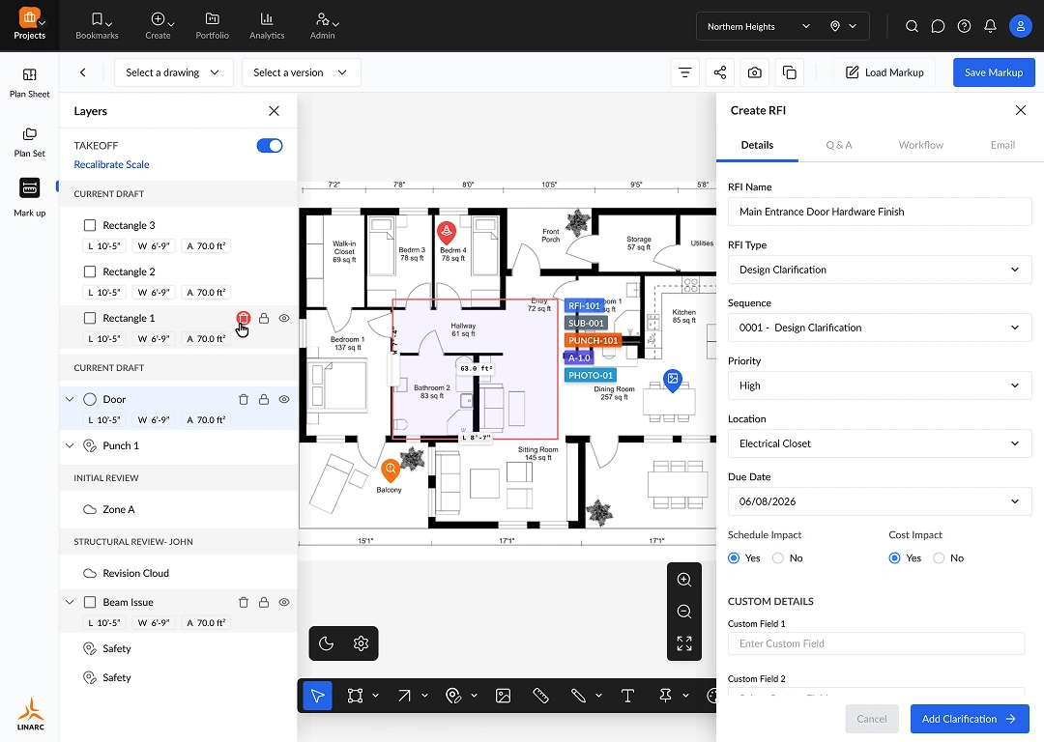Image resolution: width=1044 pixels, height=742 pixels.
Task: Click the Add Clarification button
Action: 970,719
